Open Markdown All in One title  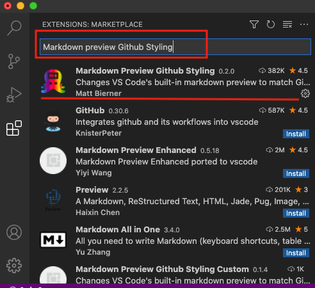[118, 230]
